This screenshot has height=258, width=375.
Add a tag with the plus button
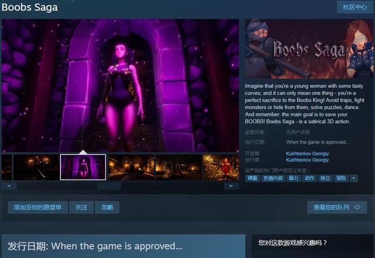(354, 178)
